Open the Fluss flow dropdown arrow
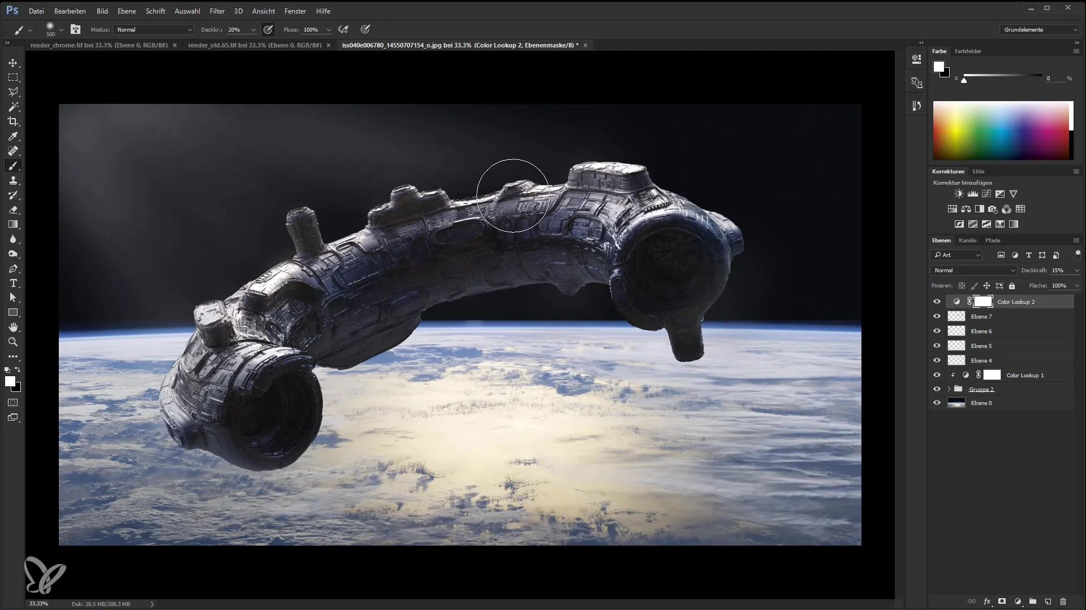 tap(329, 30)
